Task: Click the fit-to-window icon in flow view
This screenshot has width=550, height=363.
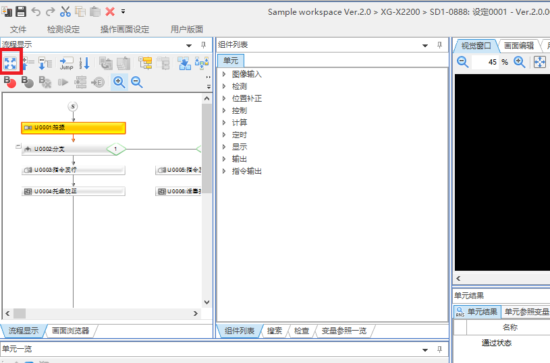Action: click(10, 63)
